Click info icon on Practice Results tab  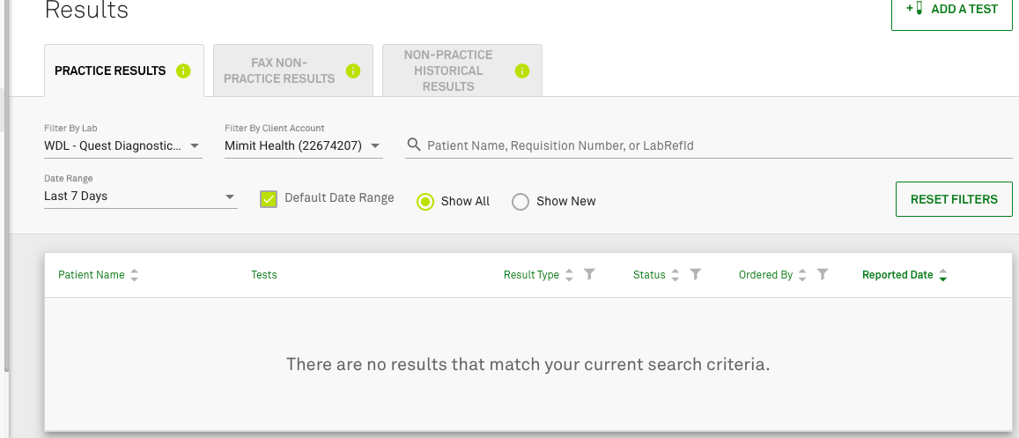(183, 71)
